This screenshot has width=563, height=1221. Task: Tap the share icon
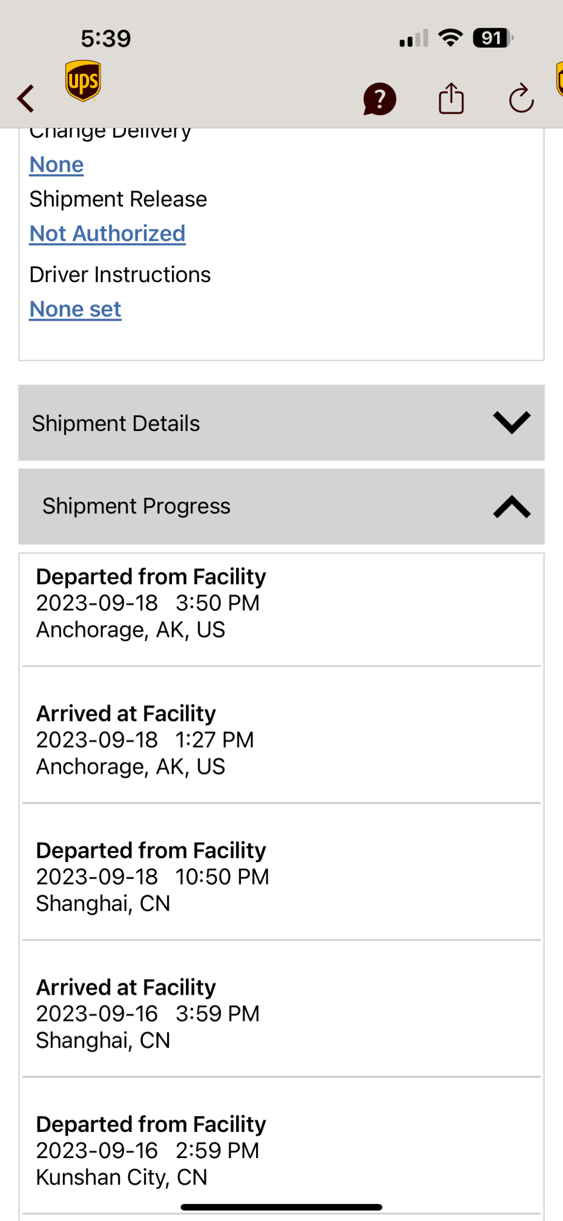(x=451, y=98)
